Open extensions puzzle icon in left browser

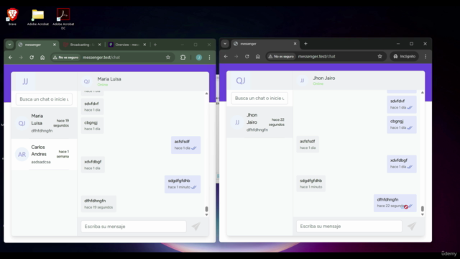pyautogui.click(x=183, y=58)
